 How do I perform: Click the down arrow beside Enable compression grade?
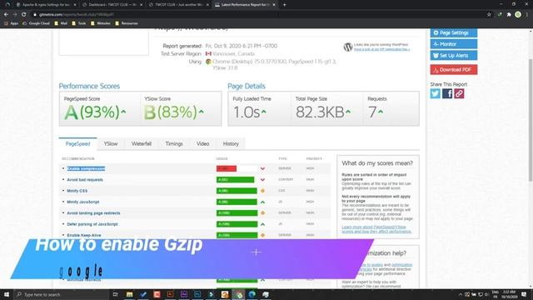pyautogui.click(x=262, y=168)
